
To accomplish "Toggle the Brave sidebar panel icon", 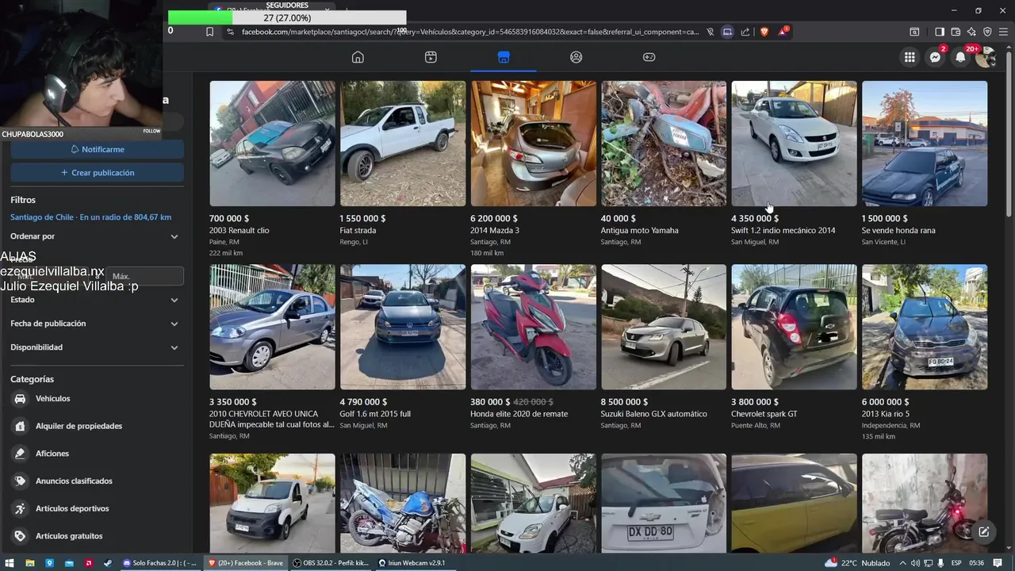I will coord(940,32).
